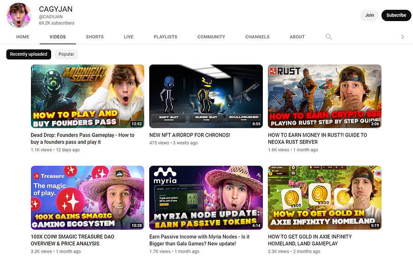Click the 69.2K subscribers text
The height and width of the screenshot is (263, 413).
click(57, 23)
